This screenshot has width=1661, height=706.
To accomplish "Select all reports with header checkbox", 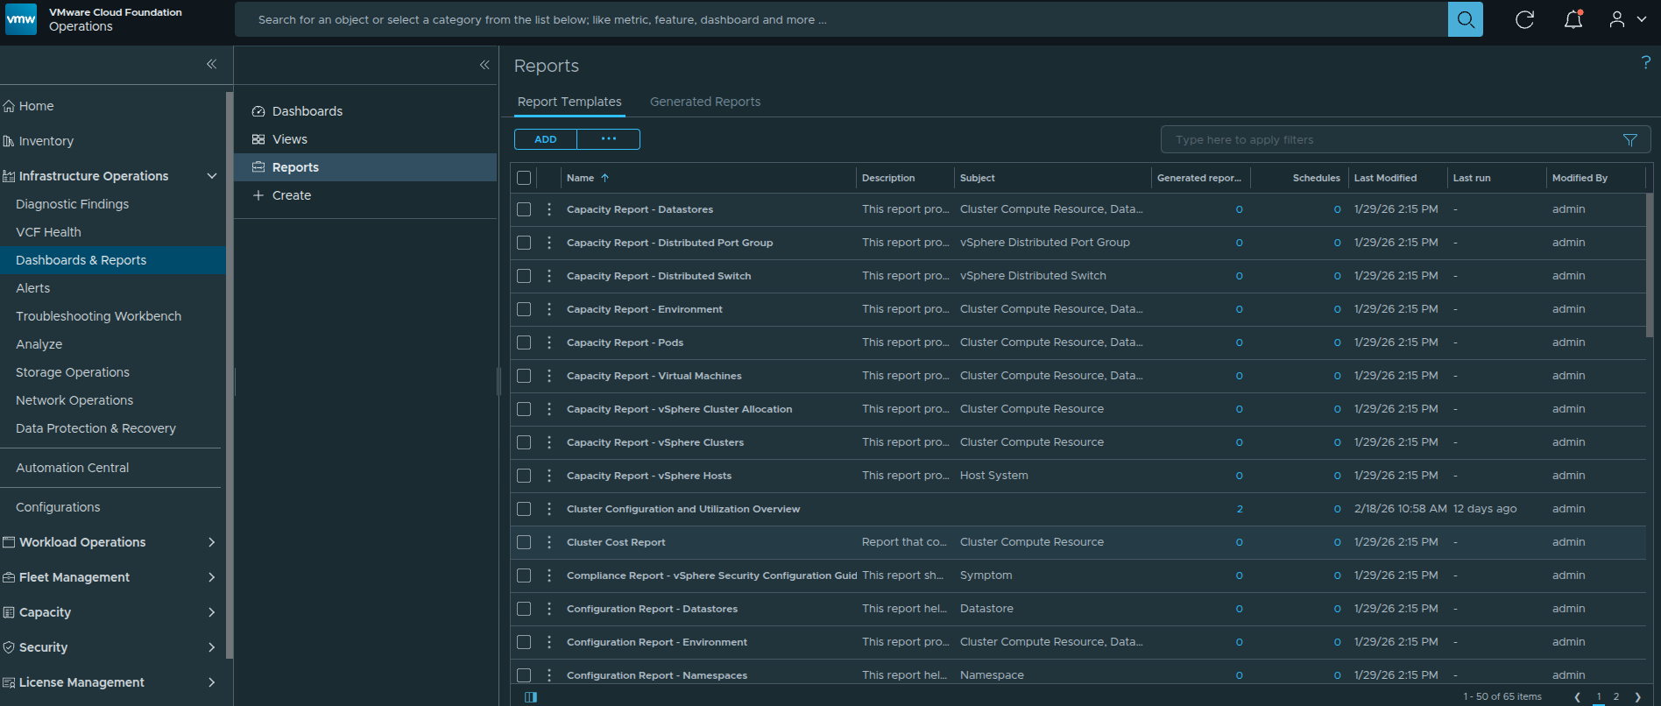I will (x=524, y=178).
